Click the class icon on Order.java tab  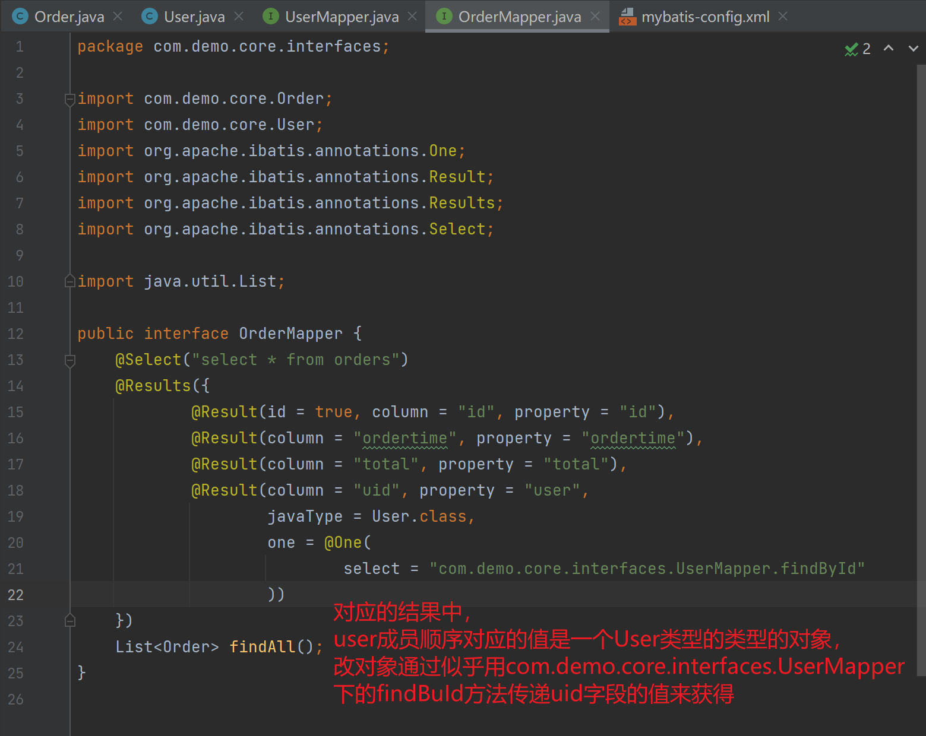coord(20,17)
